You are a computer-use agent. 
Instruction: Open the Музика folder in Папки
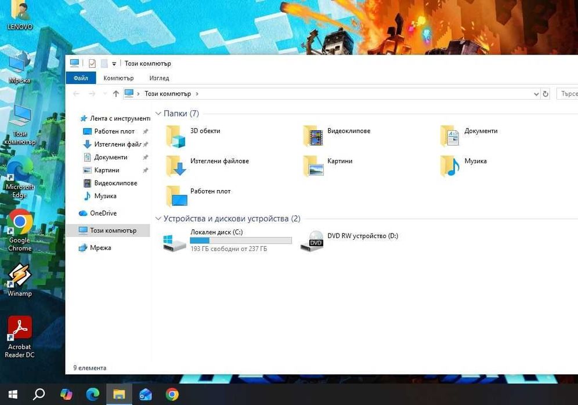pyautogui.click(x=463, y=166)
